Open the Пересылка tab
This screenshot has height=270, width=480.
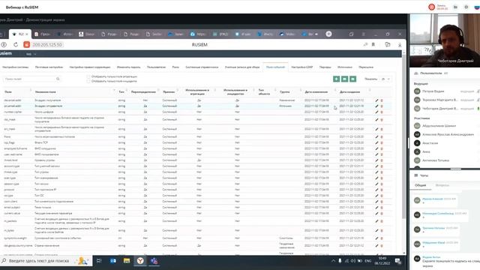pos(366,67)
